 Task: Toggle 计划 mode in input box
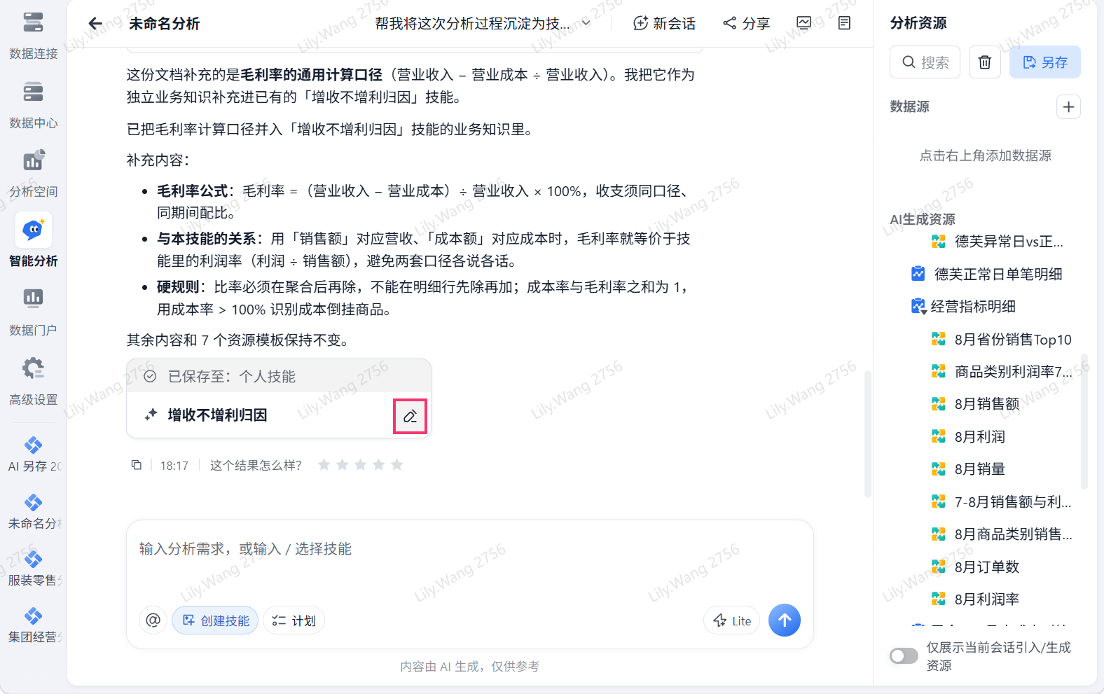[294, 620]
